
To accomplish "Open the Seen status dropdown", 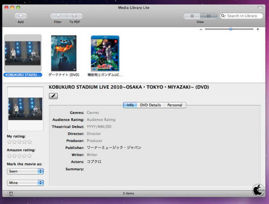I will click(25, 171).
